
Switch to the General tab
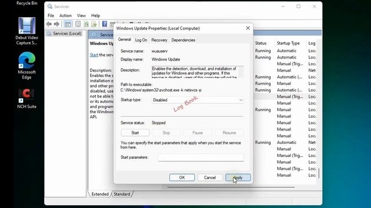125,39
